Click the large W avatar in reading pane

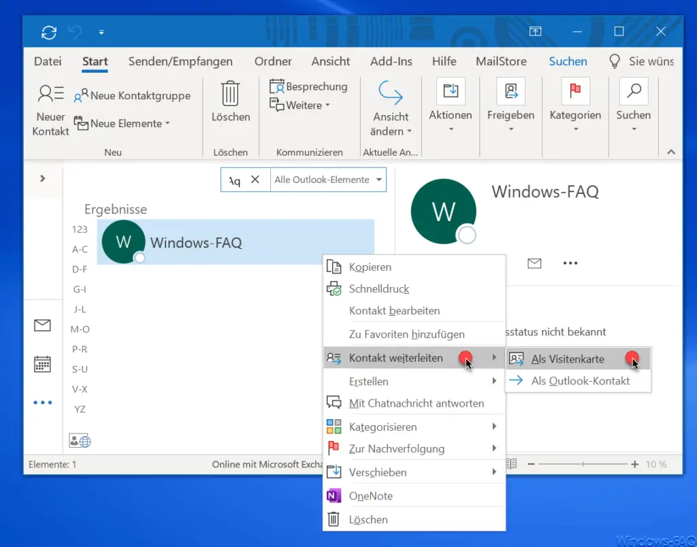[x=443, y=211]
